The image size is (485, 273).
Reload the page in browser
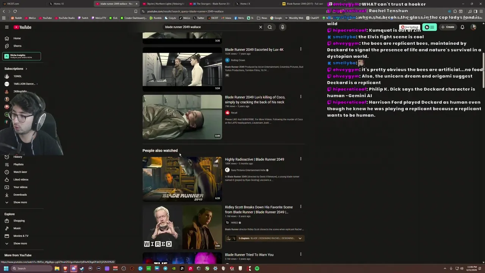[x=15, y=11]
